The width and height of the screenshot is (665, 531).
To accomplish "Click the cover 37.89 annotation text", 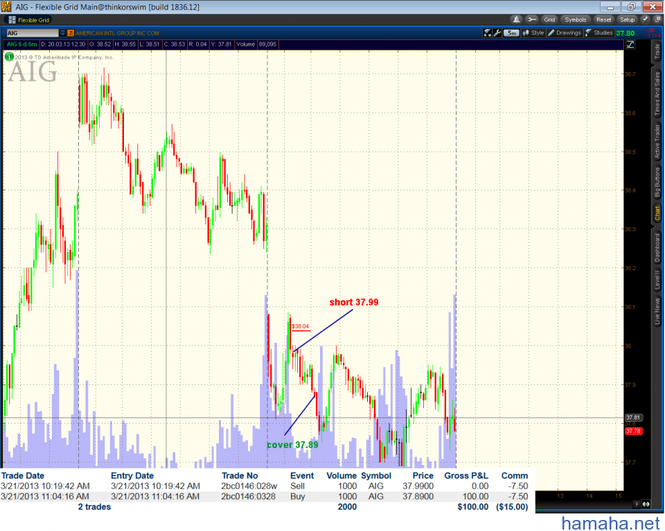I will (292, 444).
